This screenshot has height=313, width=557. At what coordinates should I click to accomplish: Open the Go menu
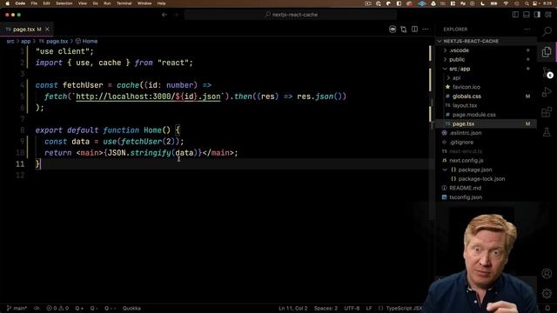[x=95, y=3]
